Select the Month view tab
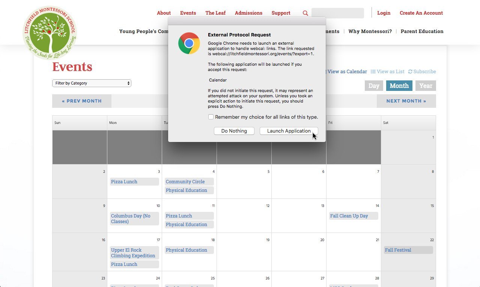 click(x=399, y=86)
